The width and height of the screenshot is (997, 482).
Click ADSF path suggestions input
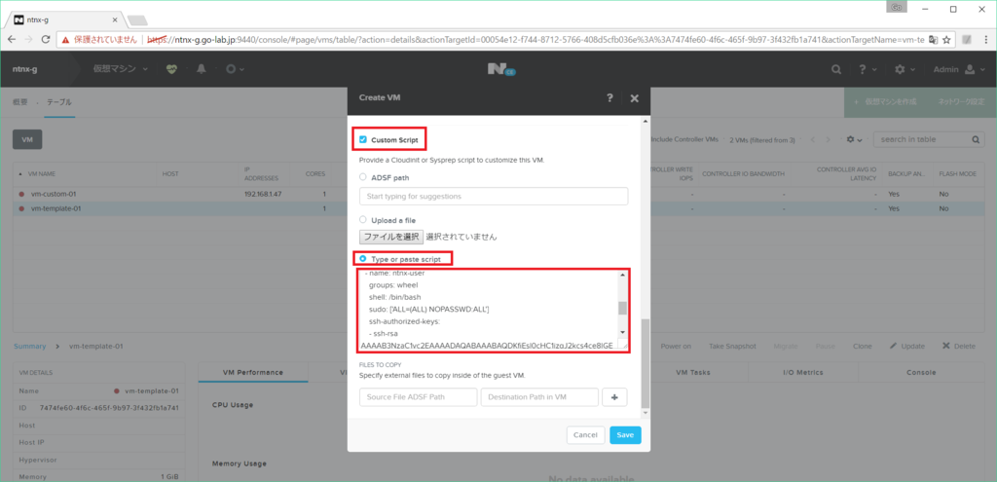click(x=494, y=196)
